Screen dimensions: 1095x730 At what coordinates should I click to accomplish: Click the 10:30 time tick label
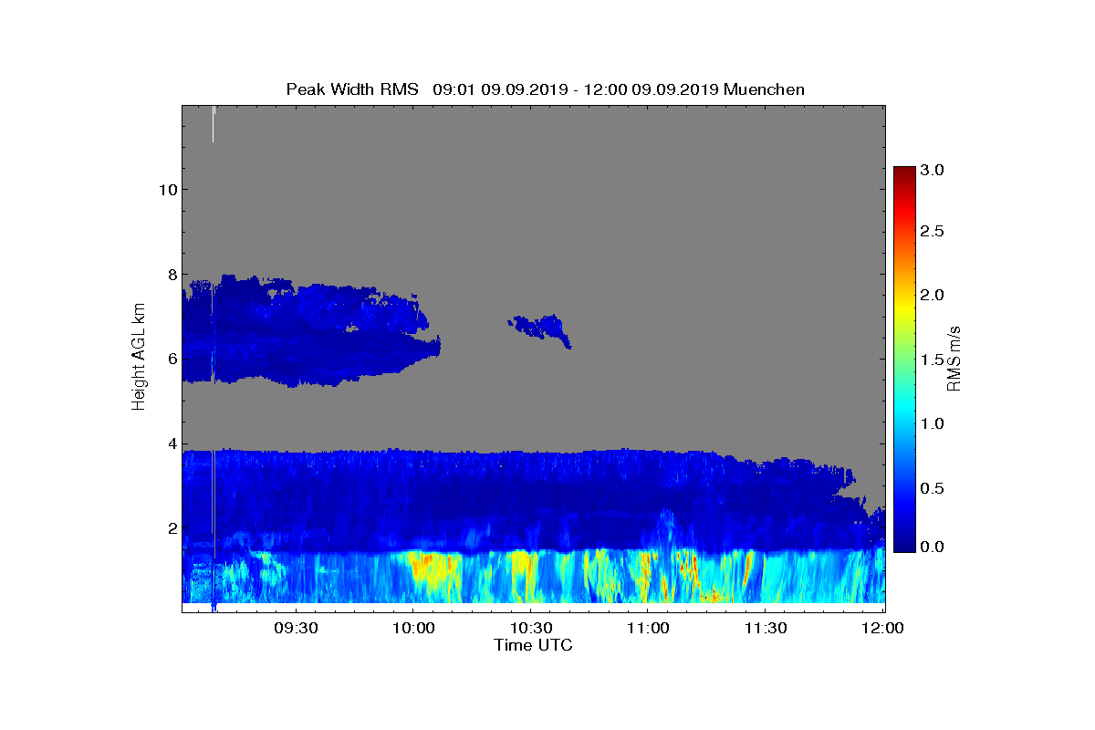[x=531, y=629]
